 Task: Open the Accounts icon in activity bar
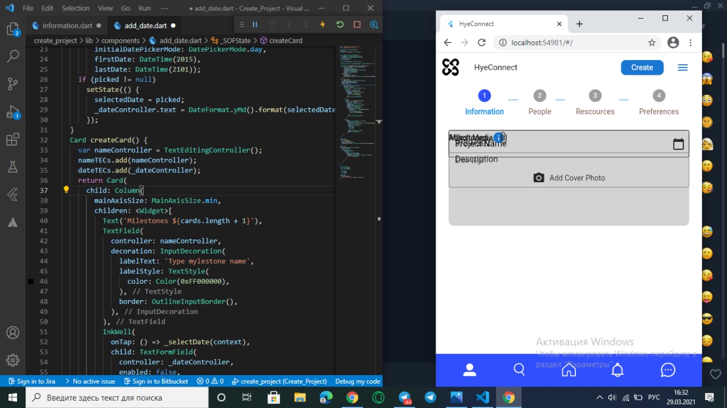click(12, 333)
